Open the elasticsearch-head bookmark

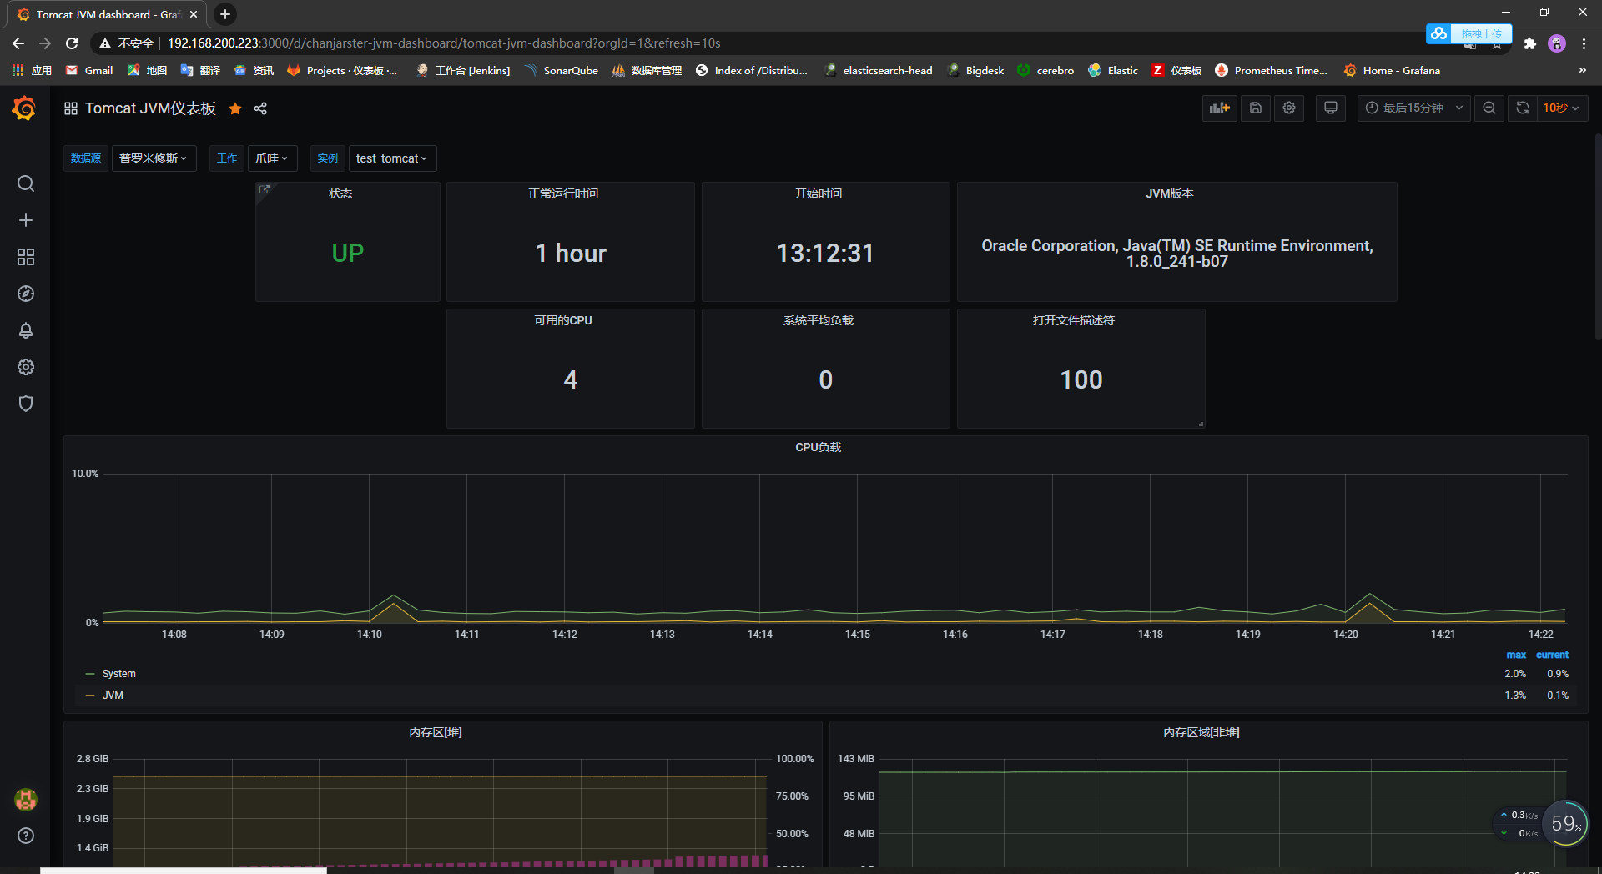[879, 70]
